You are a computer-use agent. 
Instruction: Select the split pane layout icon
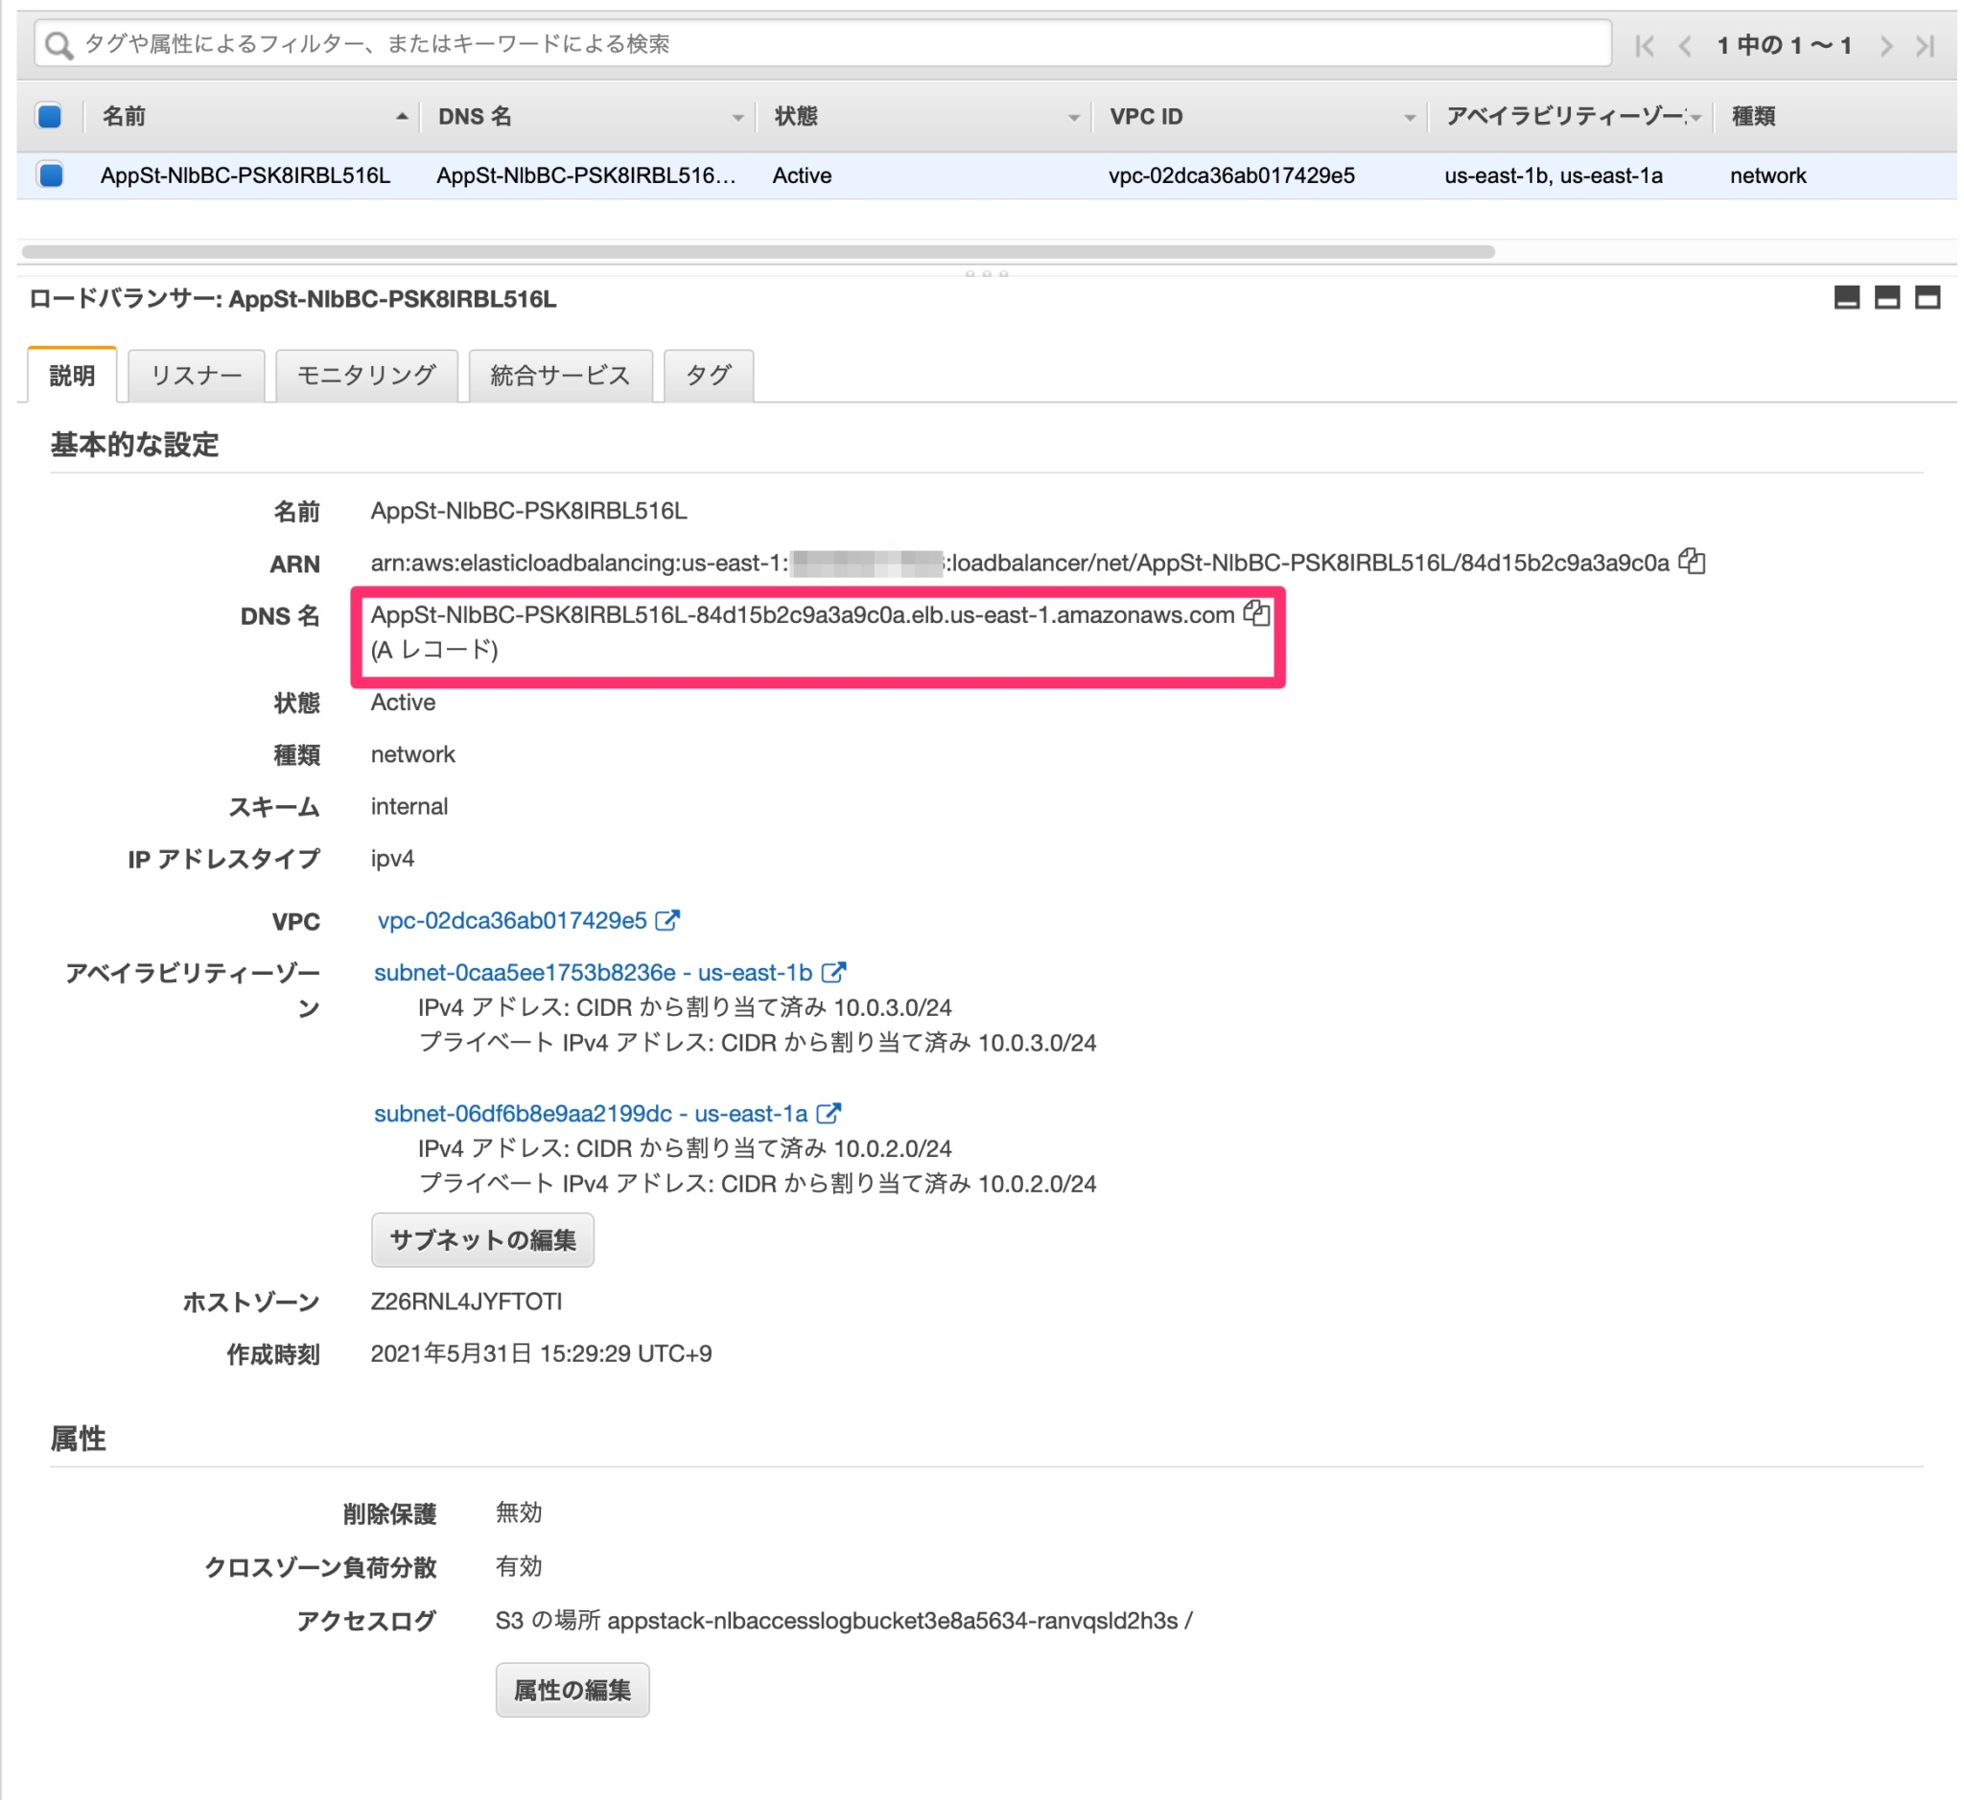[x=1887, y=298]
